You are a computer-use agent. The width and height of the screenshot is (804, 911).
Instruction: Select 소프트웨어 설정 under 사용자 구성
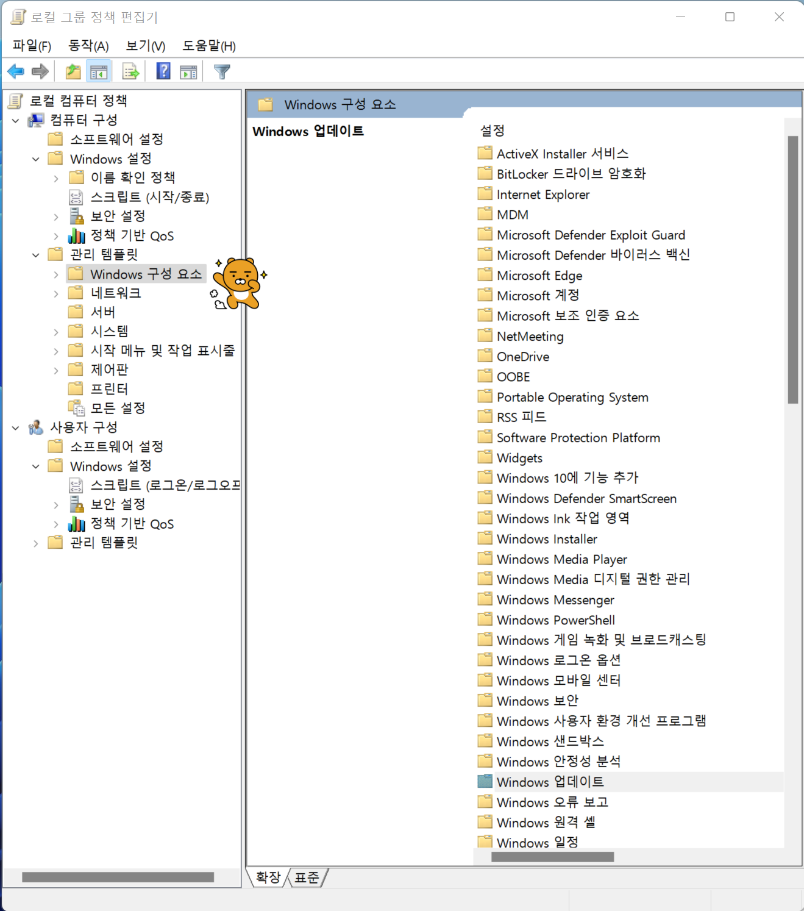tap(117, 446)
